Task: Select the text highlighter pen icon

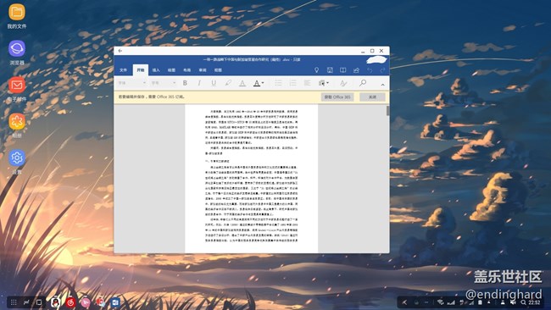Action: [228, 83]
